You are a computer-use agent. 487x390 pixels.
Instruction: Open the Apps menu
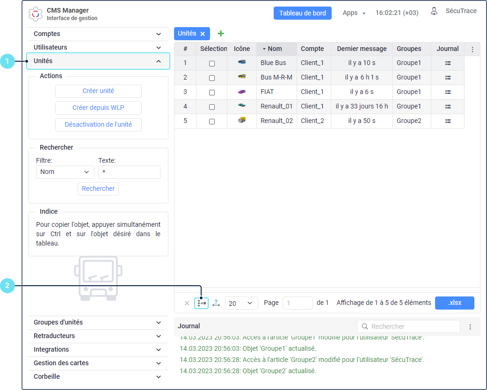[354, 13]
